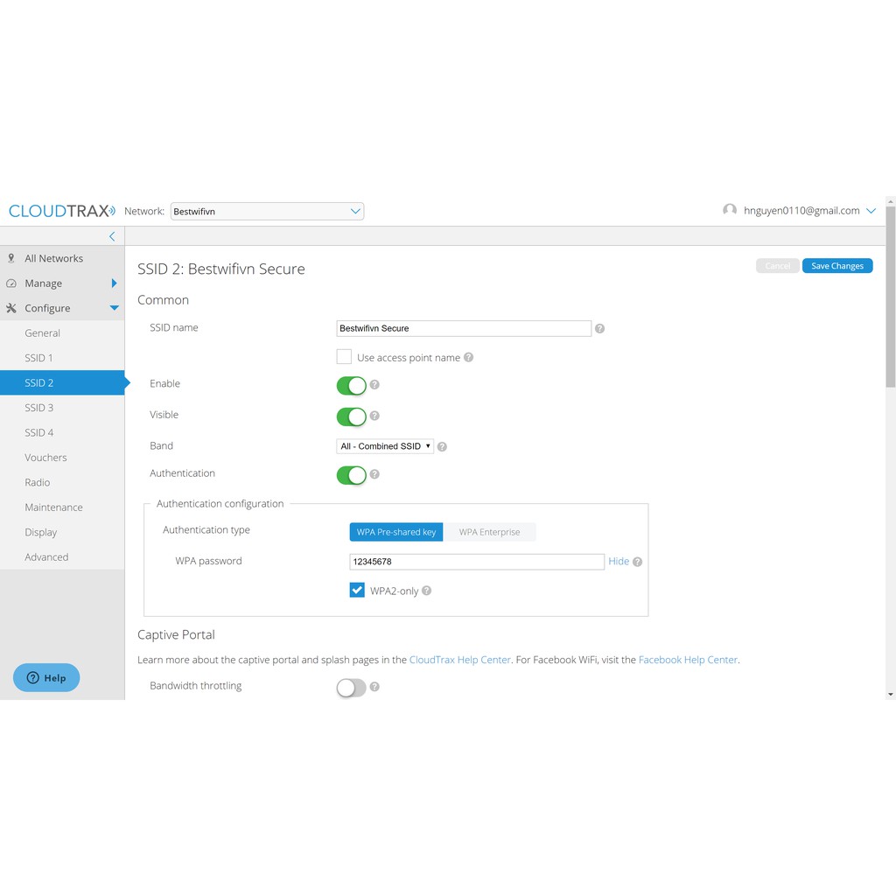Uncheck the WPA2-only checkbox

tap(357, 591)
